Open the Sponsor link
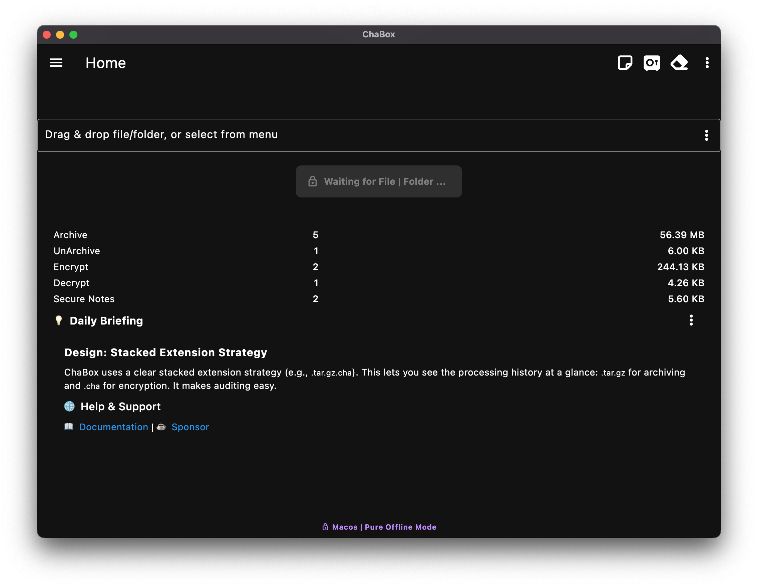Viewport: 758px width, 587px height. click(190, 427)
